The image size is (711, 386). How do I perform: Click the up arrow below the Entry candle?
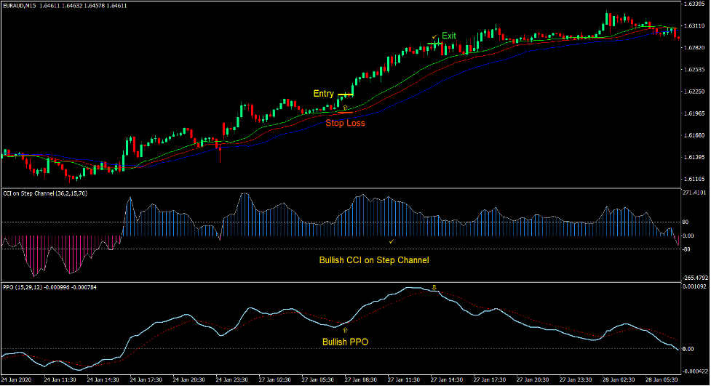pyautogui.click(x=345, y=107)
